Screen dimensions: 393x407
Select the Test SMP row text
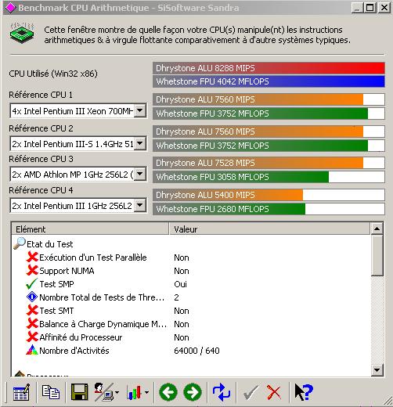tap(56, 284)
